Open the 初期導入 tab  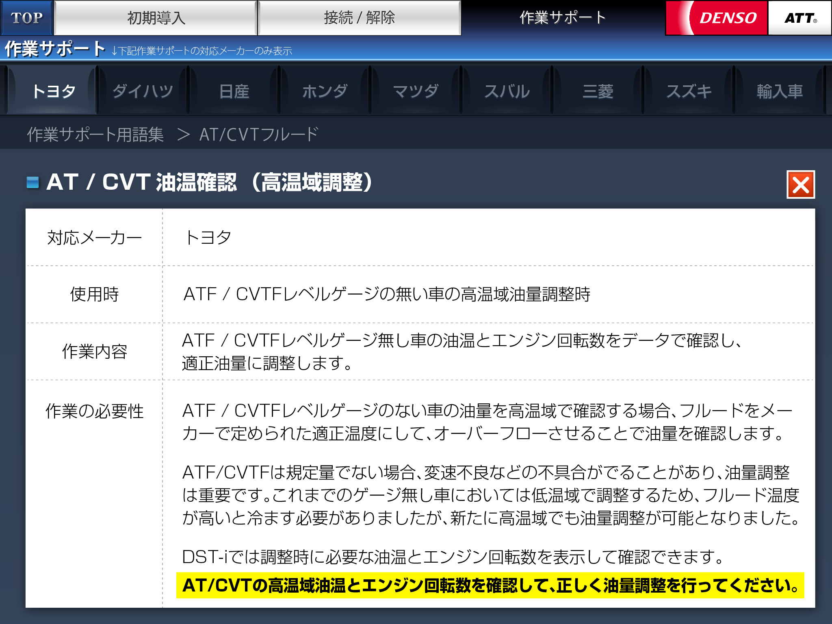pos(156,18)
